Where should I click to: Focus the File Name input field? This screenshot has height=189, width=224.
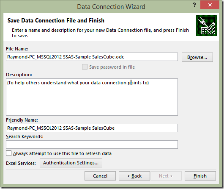92,57
